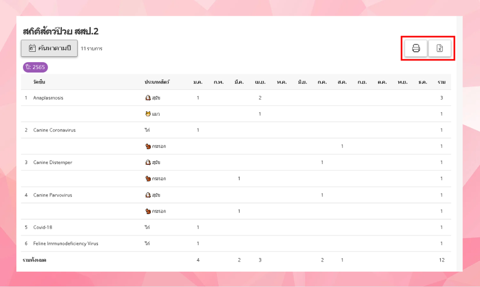Screen dimensions: 480x287
Task: Click the dog icon in the Canine Distemper row
Action: click(x=148, y=162)
